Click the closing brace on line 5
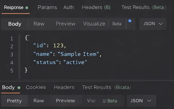Image resolution: width=174 pixels, height=109 pixels. (26, 70)
